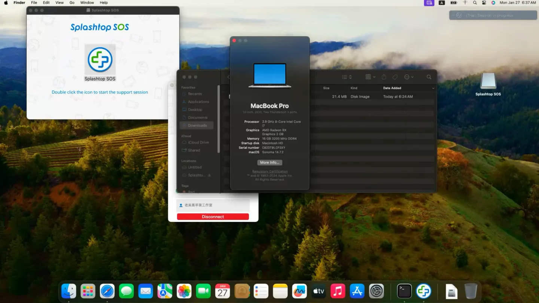The height and width of the screenshot is (303, 539).
Task: Open Splashtop SOS from the Dock
Action: coord(424,291)
